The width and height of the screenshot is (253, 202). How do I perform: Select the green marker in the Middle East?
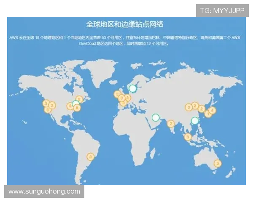[x=156, y=117]
